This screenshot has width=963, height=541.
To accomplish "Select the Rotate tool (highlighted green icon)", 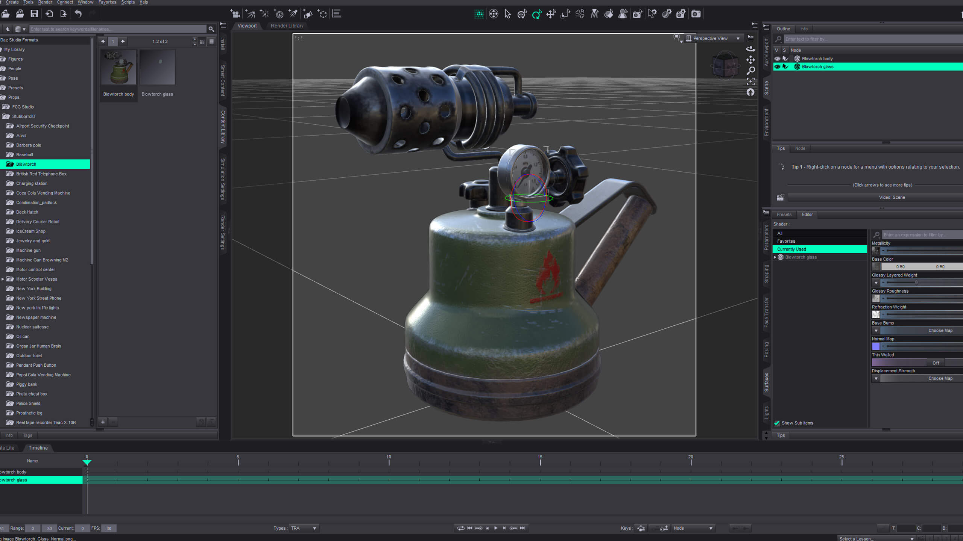I will 536,14.
